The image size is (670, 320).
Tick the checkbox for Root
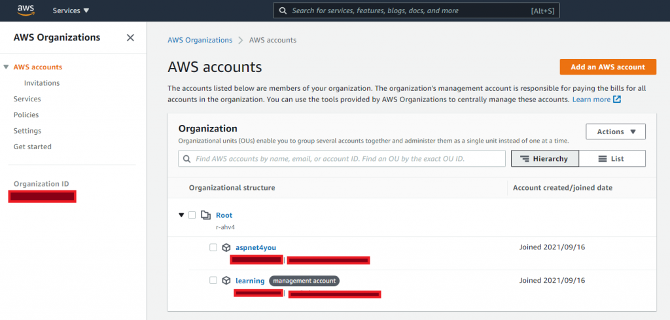coord(192,215)
